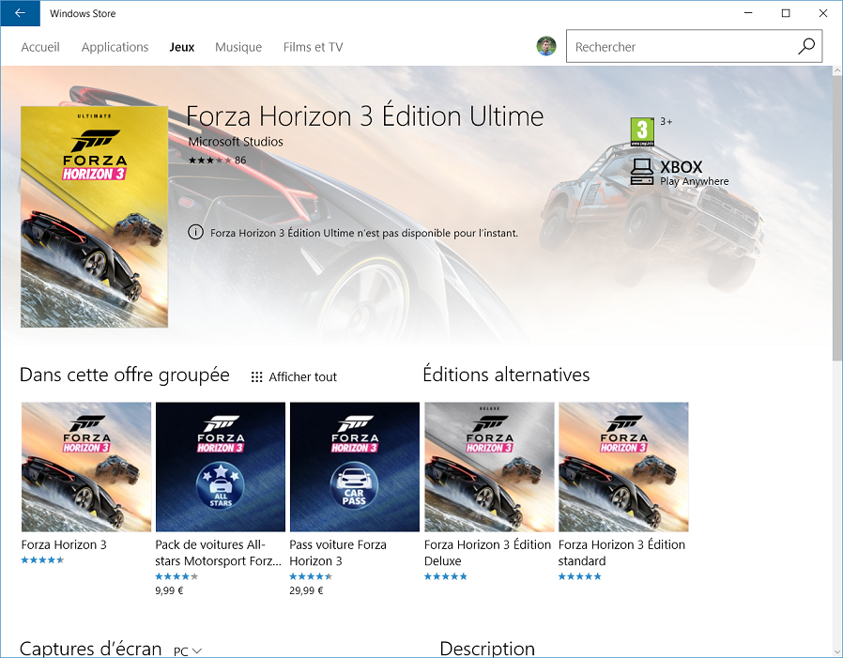Click the PEGI 3 rating badge
This screenshot has height=658, width=843.
pyautogui.click(x=642, y=131)
